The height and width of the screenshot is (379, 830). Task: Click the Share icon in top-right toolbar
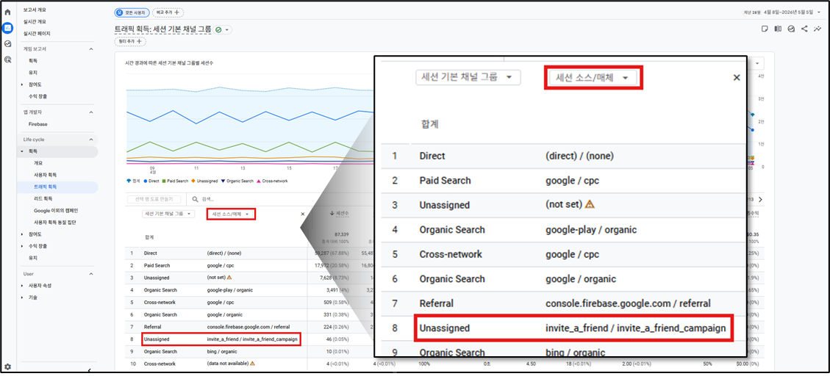click(x=804, y=29)
